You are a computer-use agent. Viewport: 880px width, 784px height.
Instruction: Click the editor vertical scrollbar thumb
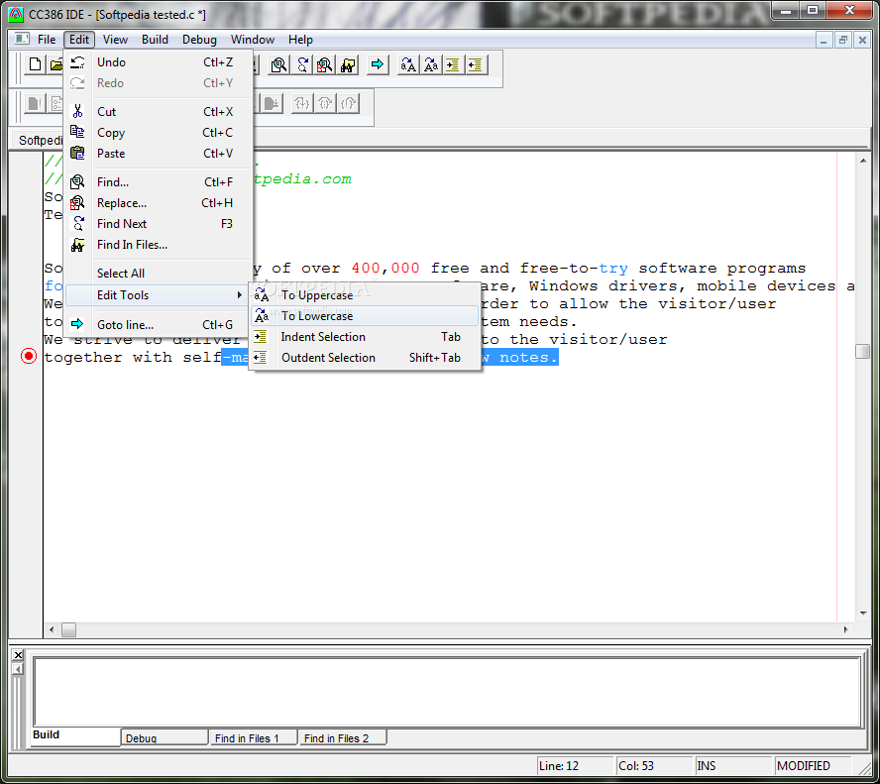click(862, 351)
